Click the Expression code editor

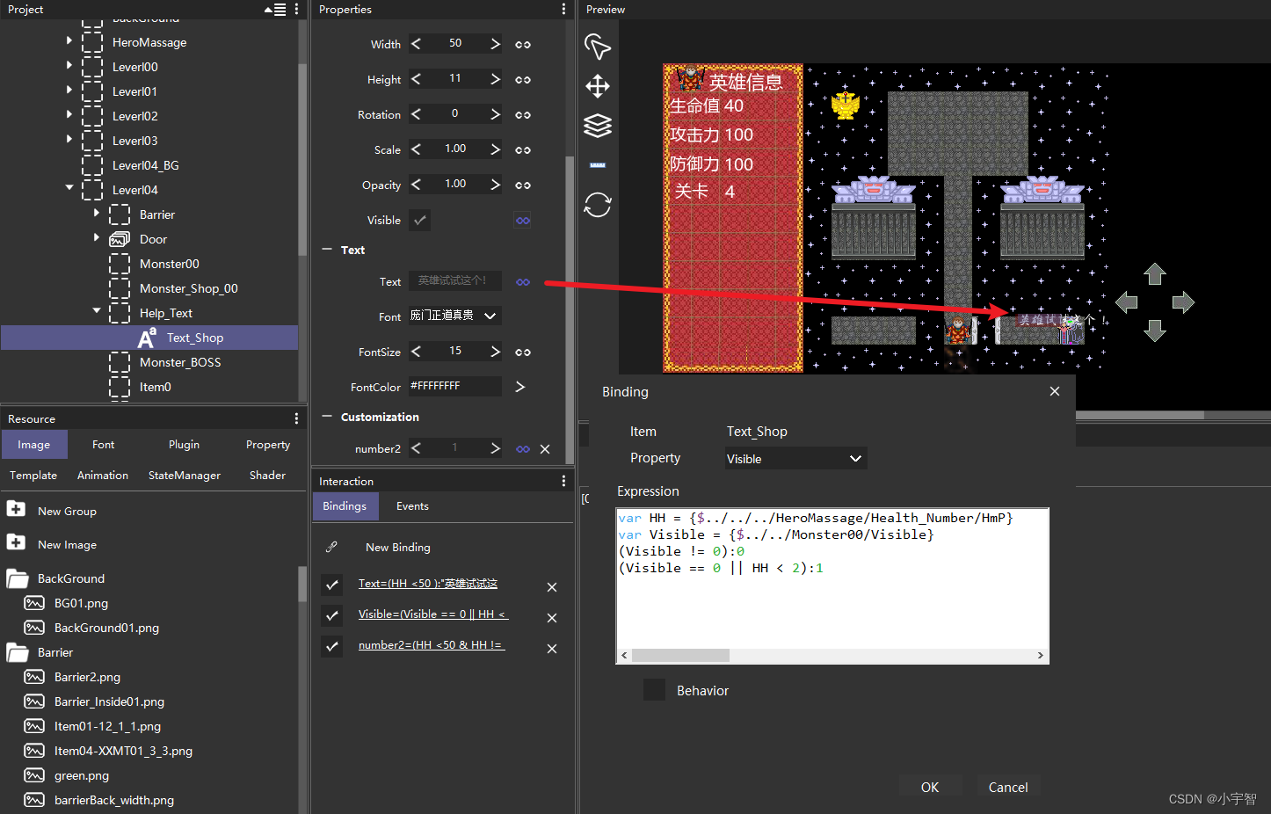(832, 578)
